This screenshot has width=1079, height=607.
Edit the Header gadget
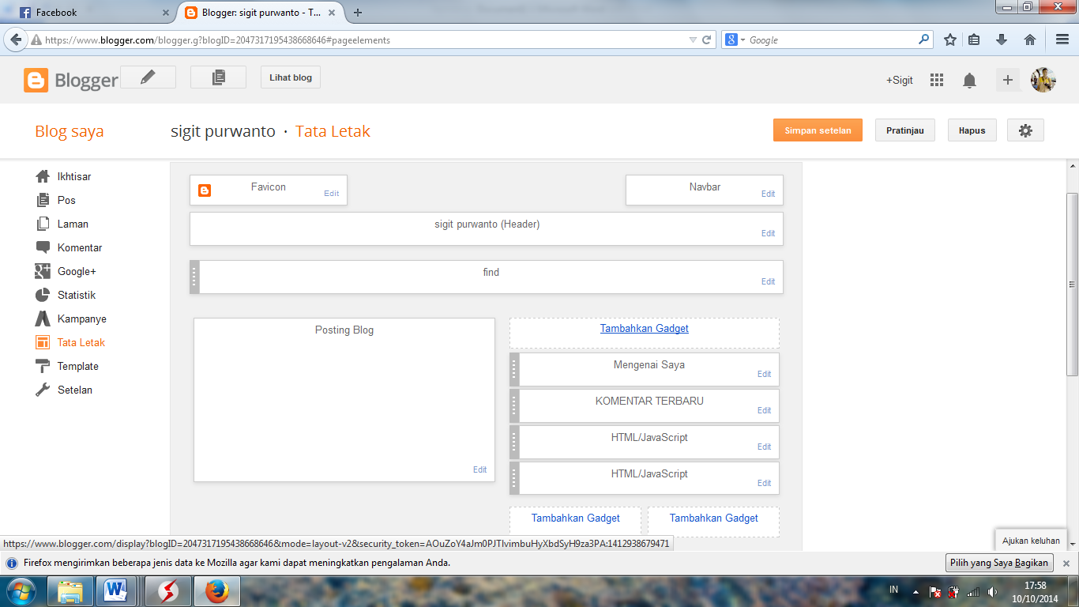click(x=768, y=233)
